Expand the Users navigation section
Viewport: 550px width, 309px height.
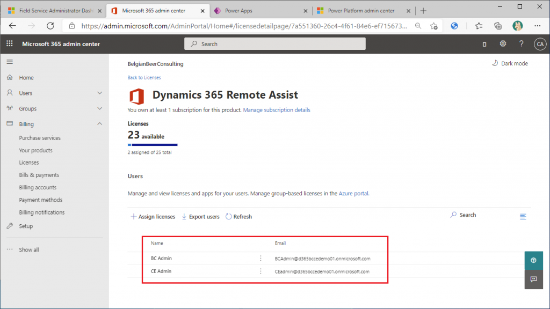coord(99,93)
